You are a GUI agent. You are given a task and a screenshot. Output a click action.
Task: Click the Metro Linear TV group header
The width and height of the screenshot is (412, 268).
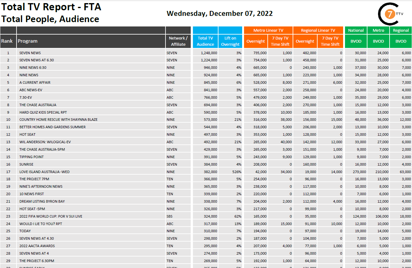click(x=268, y=30)
